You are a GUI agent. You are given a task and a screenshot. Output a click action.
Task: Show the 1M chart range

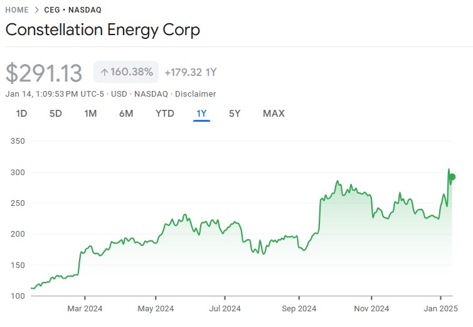click(90, 114)
